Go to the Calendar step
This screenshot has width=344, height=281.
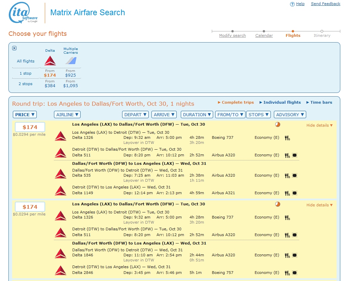tap(264, 35)
